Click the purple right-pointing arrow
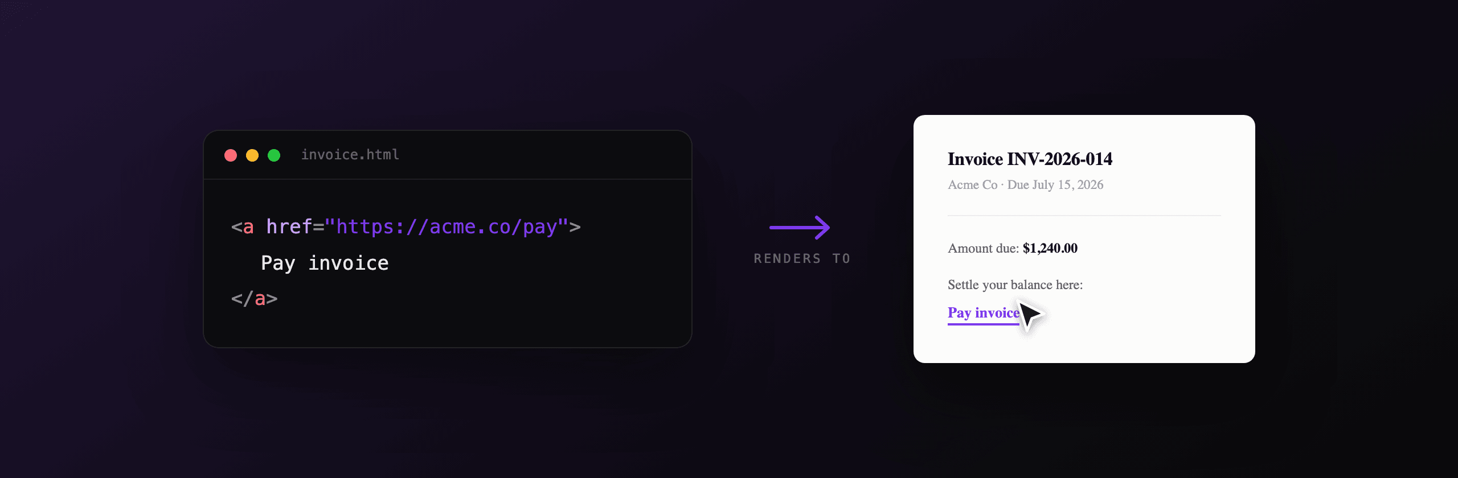1458x478 pixels. coord(800,228)
